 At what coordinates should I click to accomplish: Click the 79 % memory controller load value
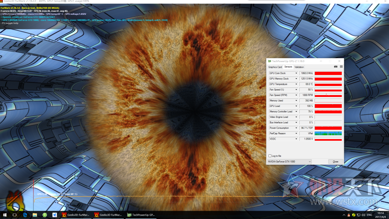[x=307, y=111]
